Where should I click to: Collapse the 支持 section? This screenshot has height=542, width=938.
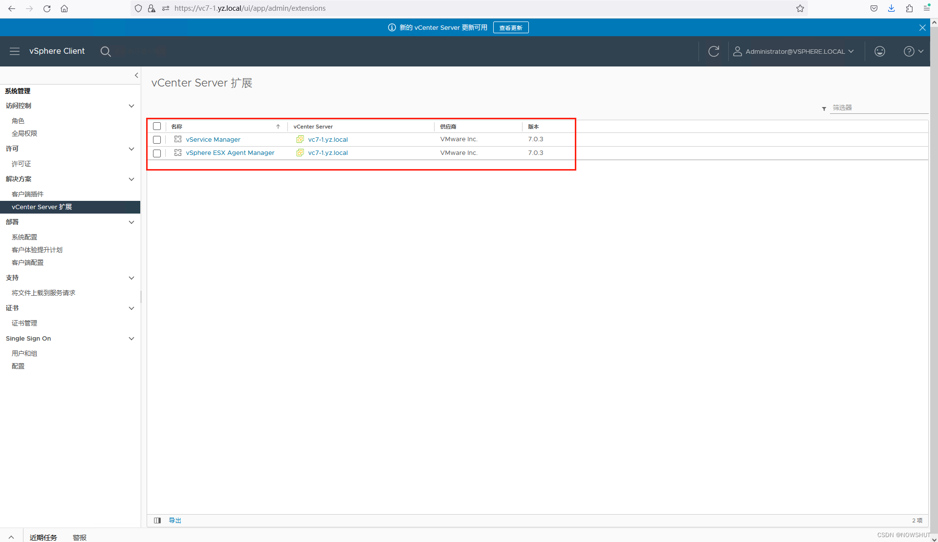131,278
